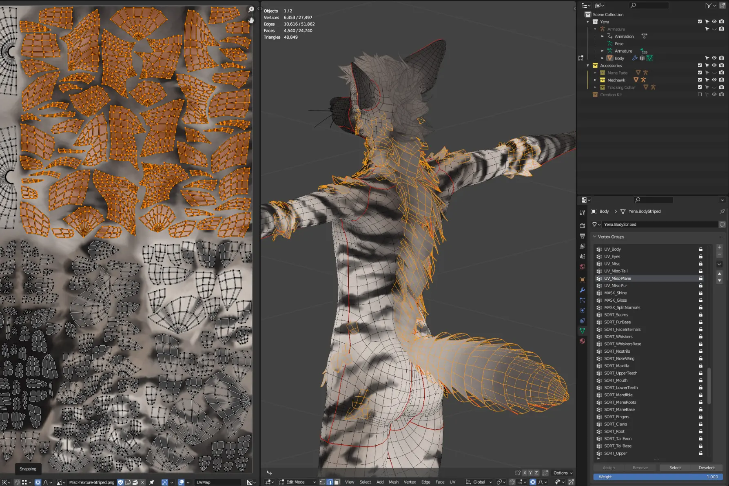
Task: Click the UV editor pan hand gizmo
Action: tap(251, 20)
